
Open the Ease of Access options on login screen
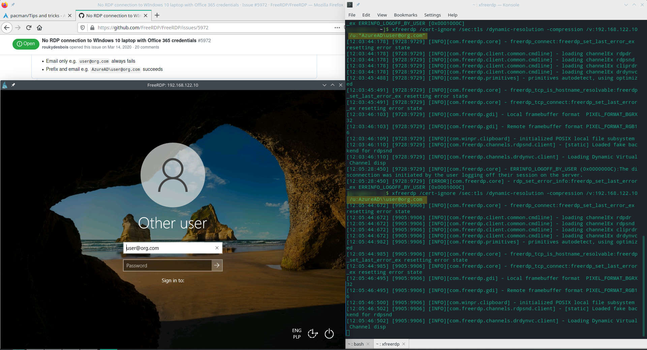tap(313, 334)
